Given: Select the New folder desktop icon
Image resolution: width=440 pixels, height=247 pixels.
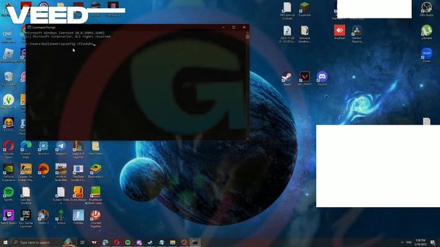Looking at the screenshot, I should 96,148.
